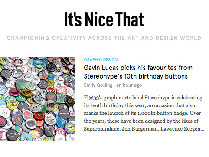209x157 pixels.
Task: Click the green 1:0 badge
Action: pos(21,97)
